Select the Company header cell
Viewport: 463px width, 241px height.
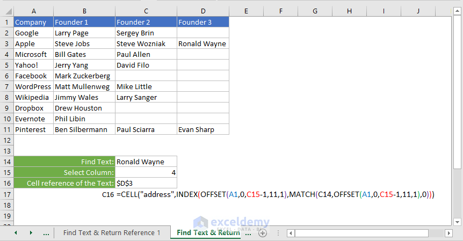34,22
